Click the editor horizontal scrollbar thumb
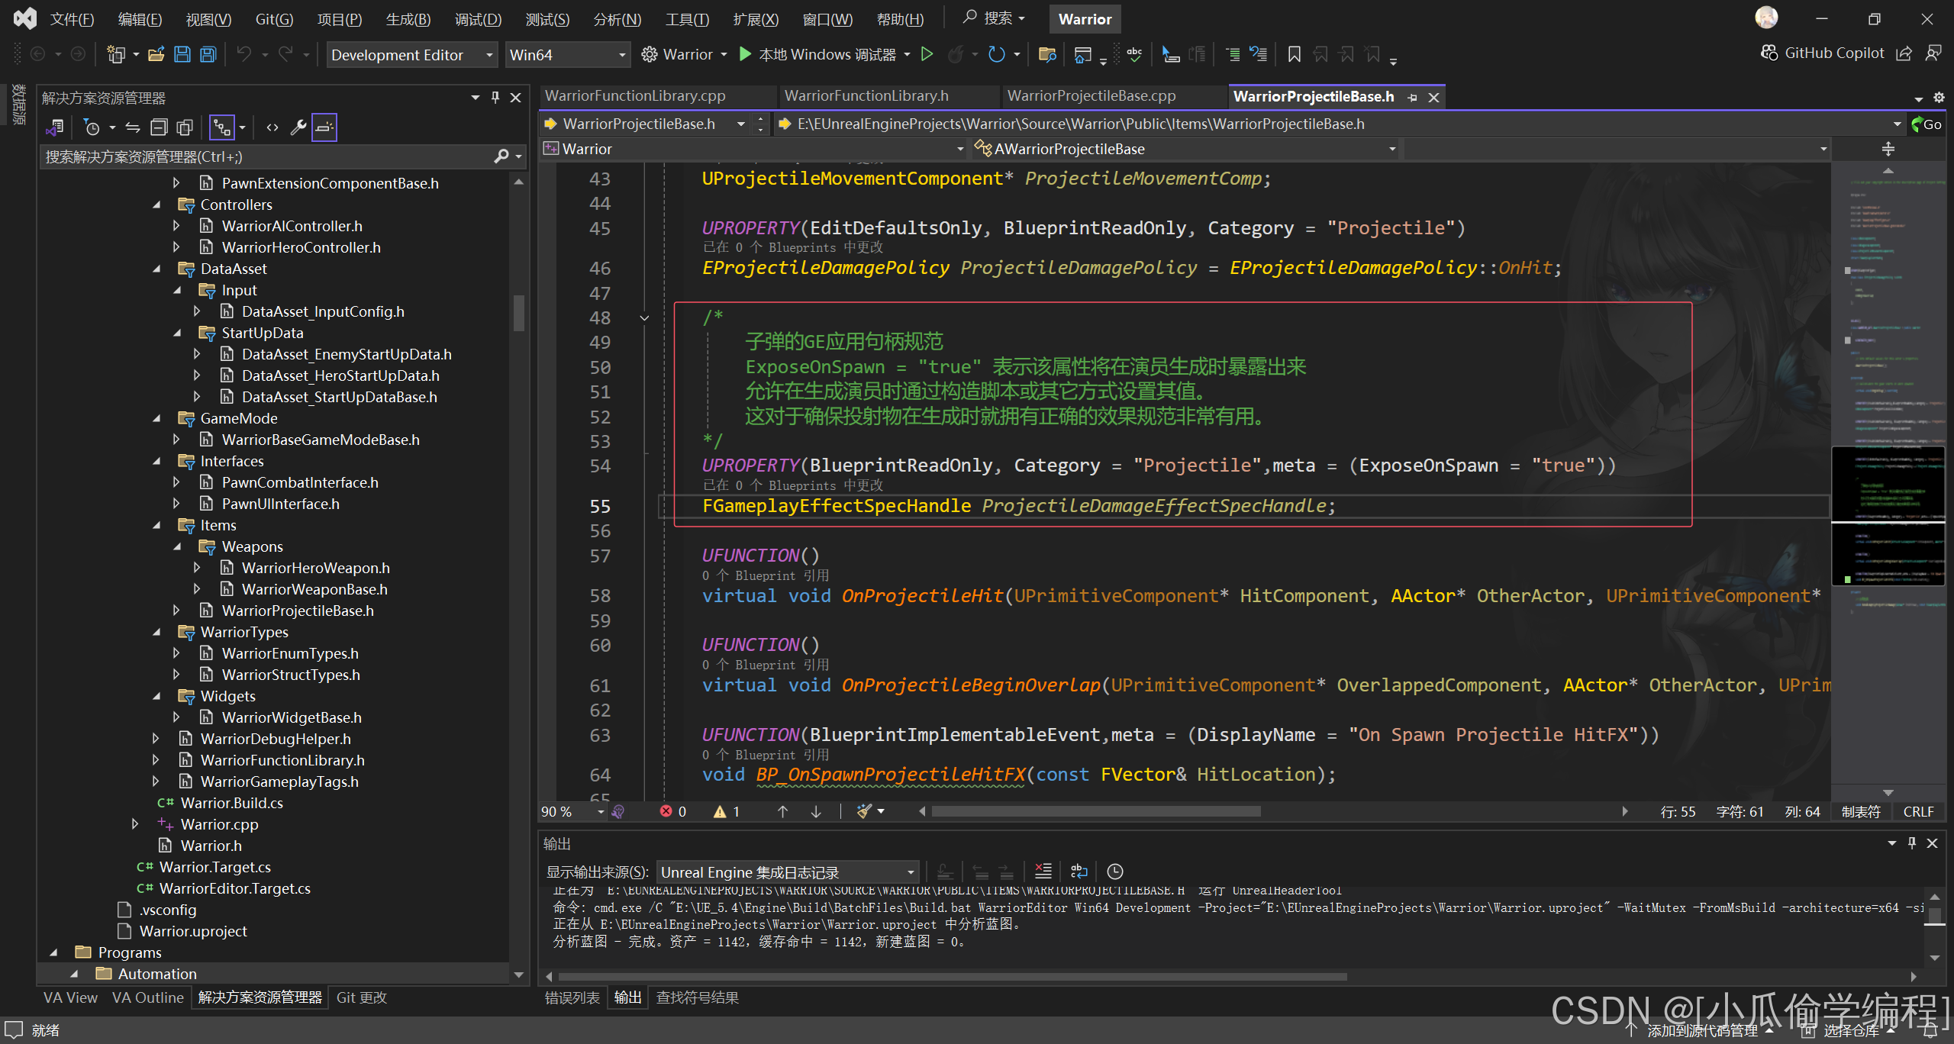The width and height of the screenshot is (1954, 1044). click(x=1095, y=811)
